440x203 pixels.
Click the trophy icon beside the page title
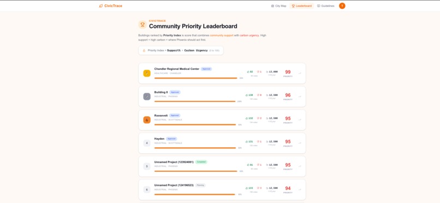click(x=142, y=25)
